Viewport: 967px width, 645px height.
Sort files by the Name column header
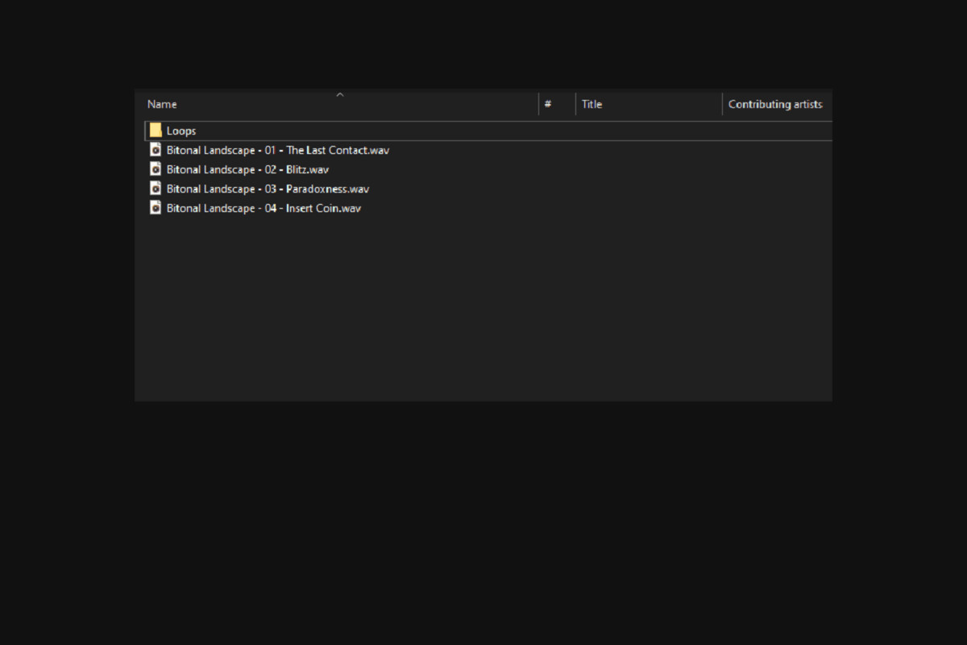click(x=162, y=104)
